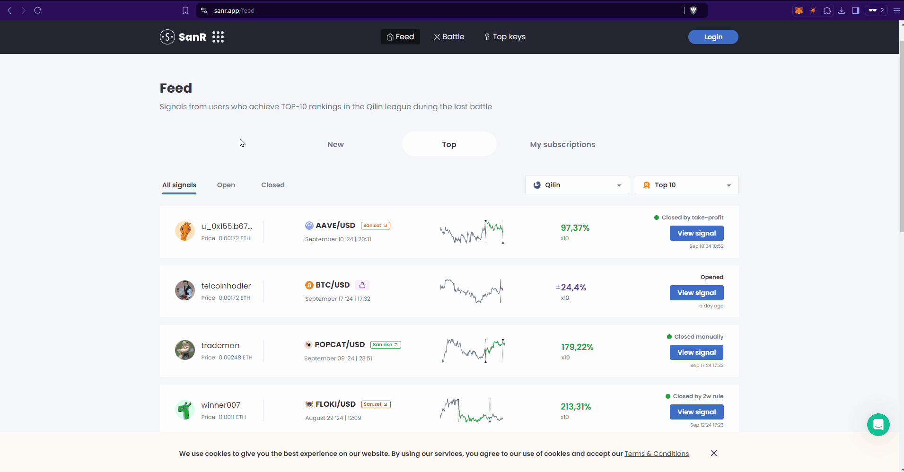Go to the Battle page
904x472 pixels.
coord(449,37)
